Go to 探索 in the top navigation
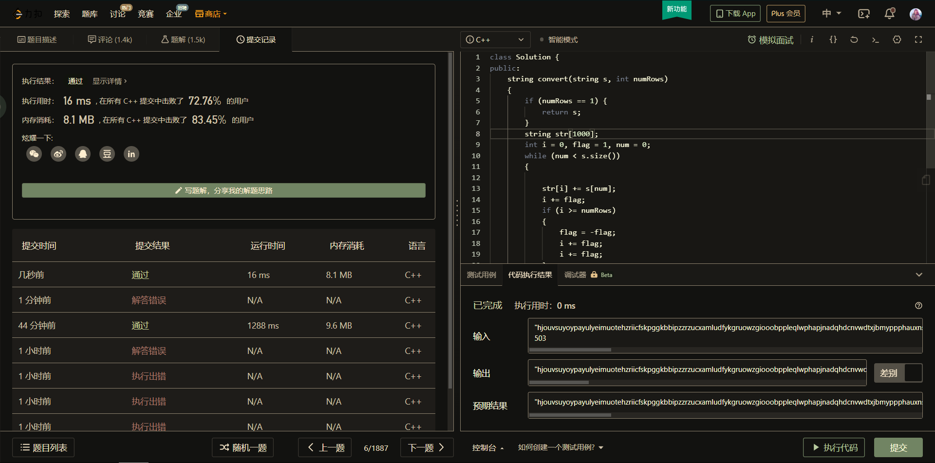The height and width of the screenshot is (463, 935). [x=61, y=14]
